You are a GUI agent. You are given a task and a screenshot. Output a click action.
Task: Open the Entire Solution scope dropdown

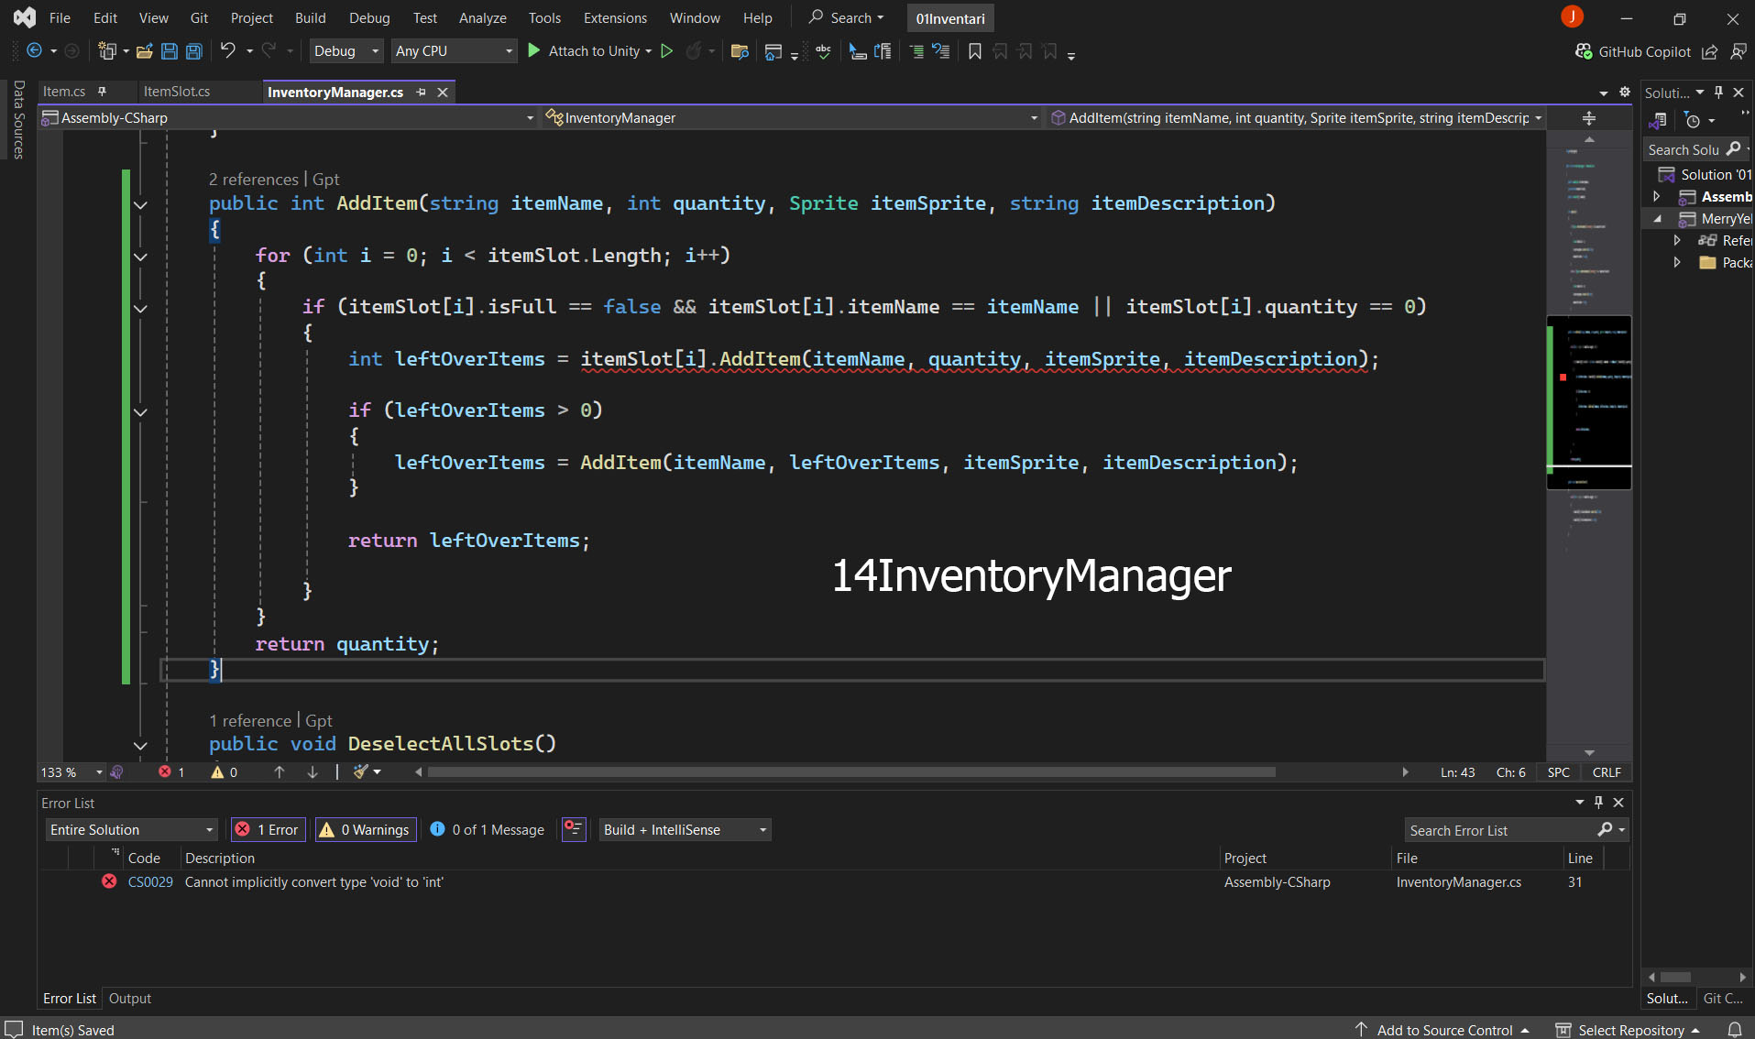[131, 829]
